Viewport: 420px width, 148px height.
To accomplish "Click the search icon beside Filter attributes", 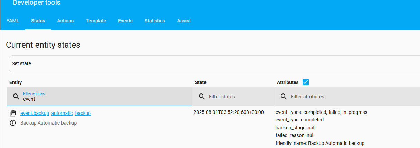I will [x=284, y=97].
